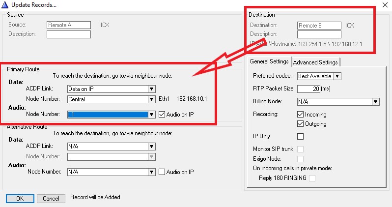Open the Preferred codec dropdown
The height and width of the screenshot is (207, 392).
[337, 76]
